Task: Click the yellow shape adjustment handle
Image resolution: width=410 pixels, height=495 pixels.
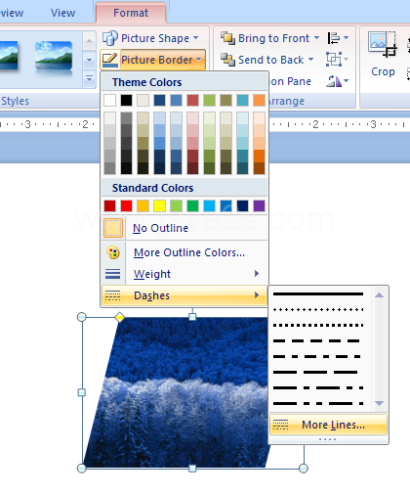Action: [120, 317]
